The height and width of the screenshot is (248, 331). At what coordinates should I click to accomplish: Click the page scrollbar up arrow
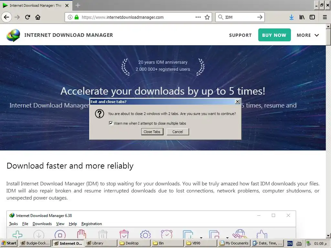(x=328, y=26)
